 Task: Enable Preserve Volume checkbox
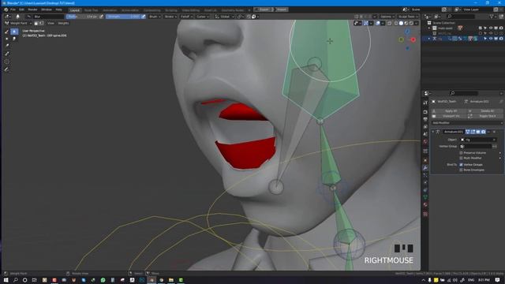tap(461, 153)
